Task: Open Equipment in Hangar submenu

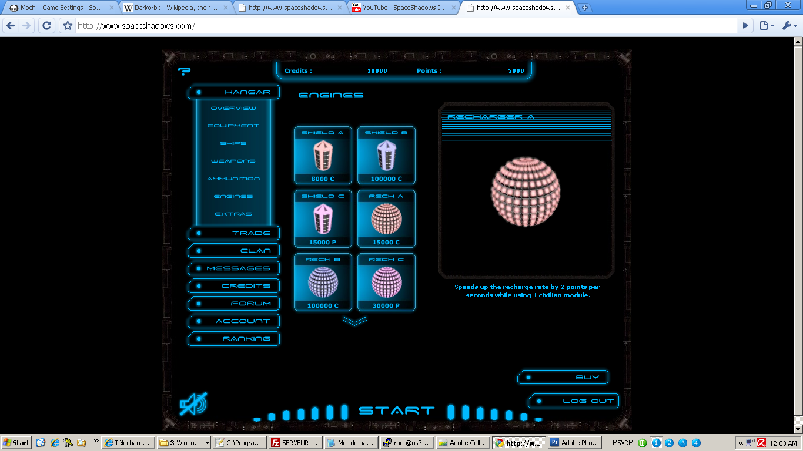Action: coord(233,126)
